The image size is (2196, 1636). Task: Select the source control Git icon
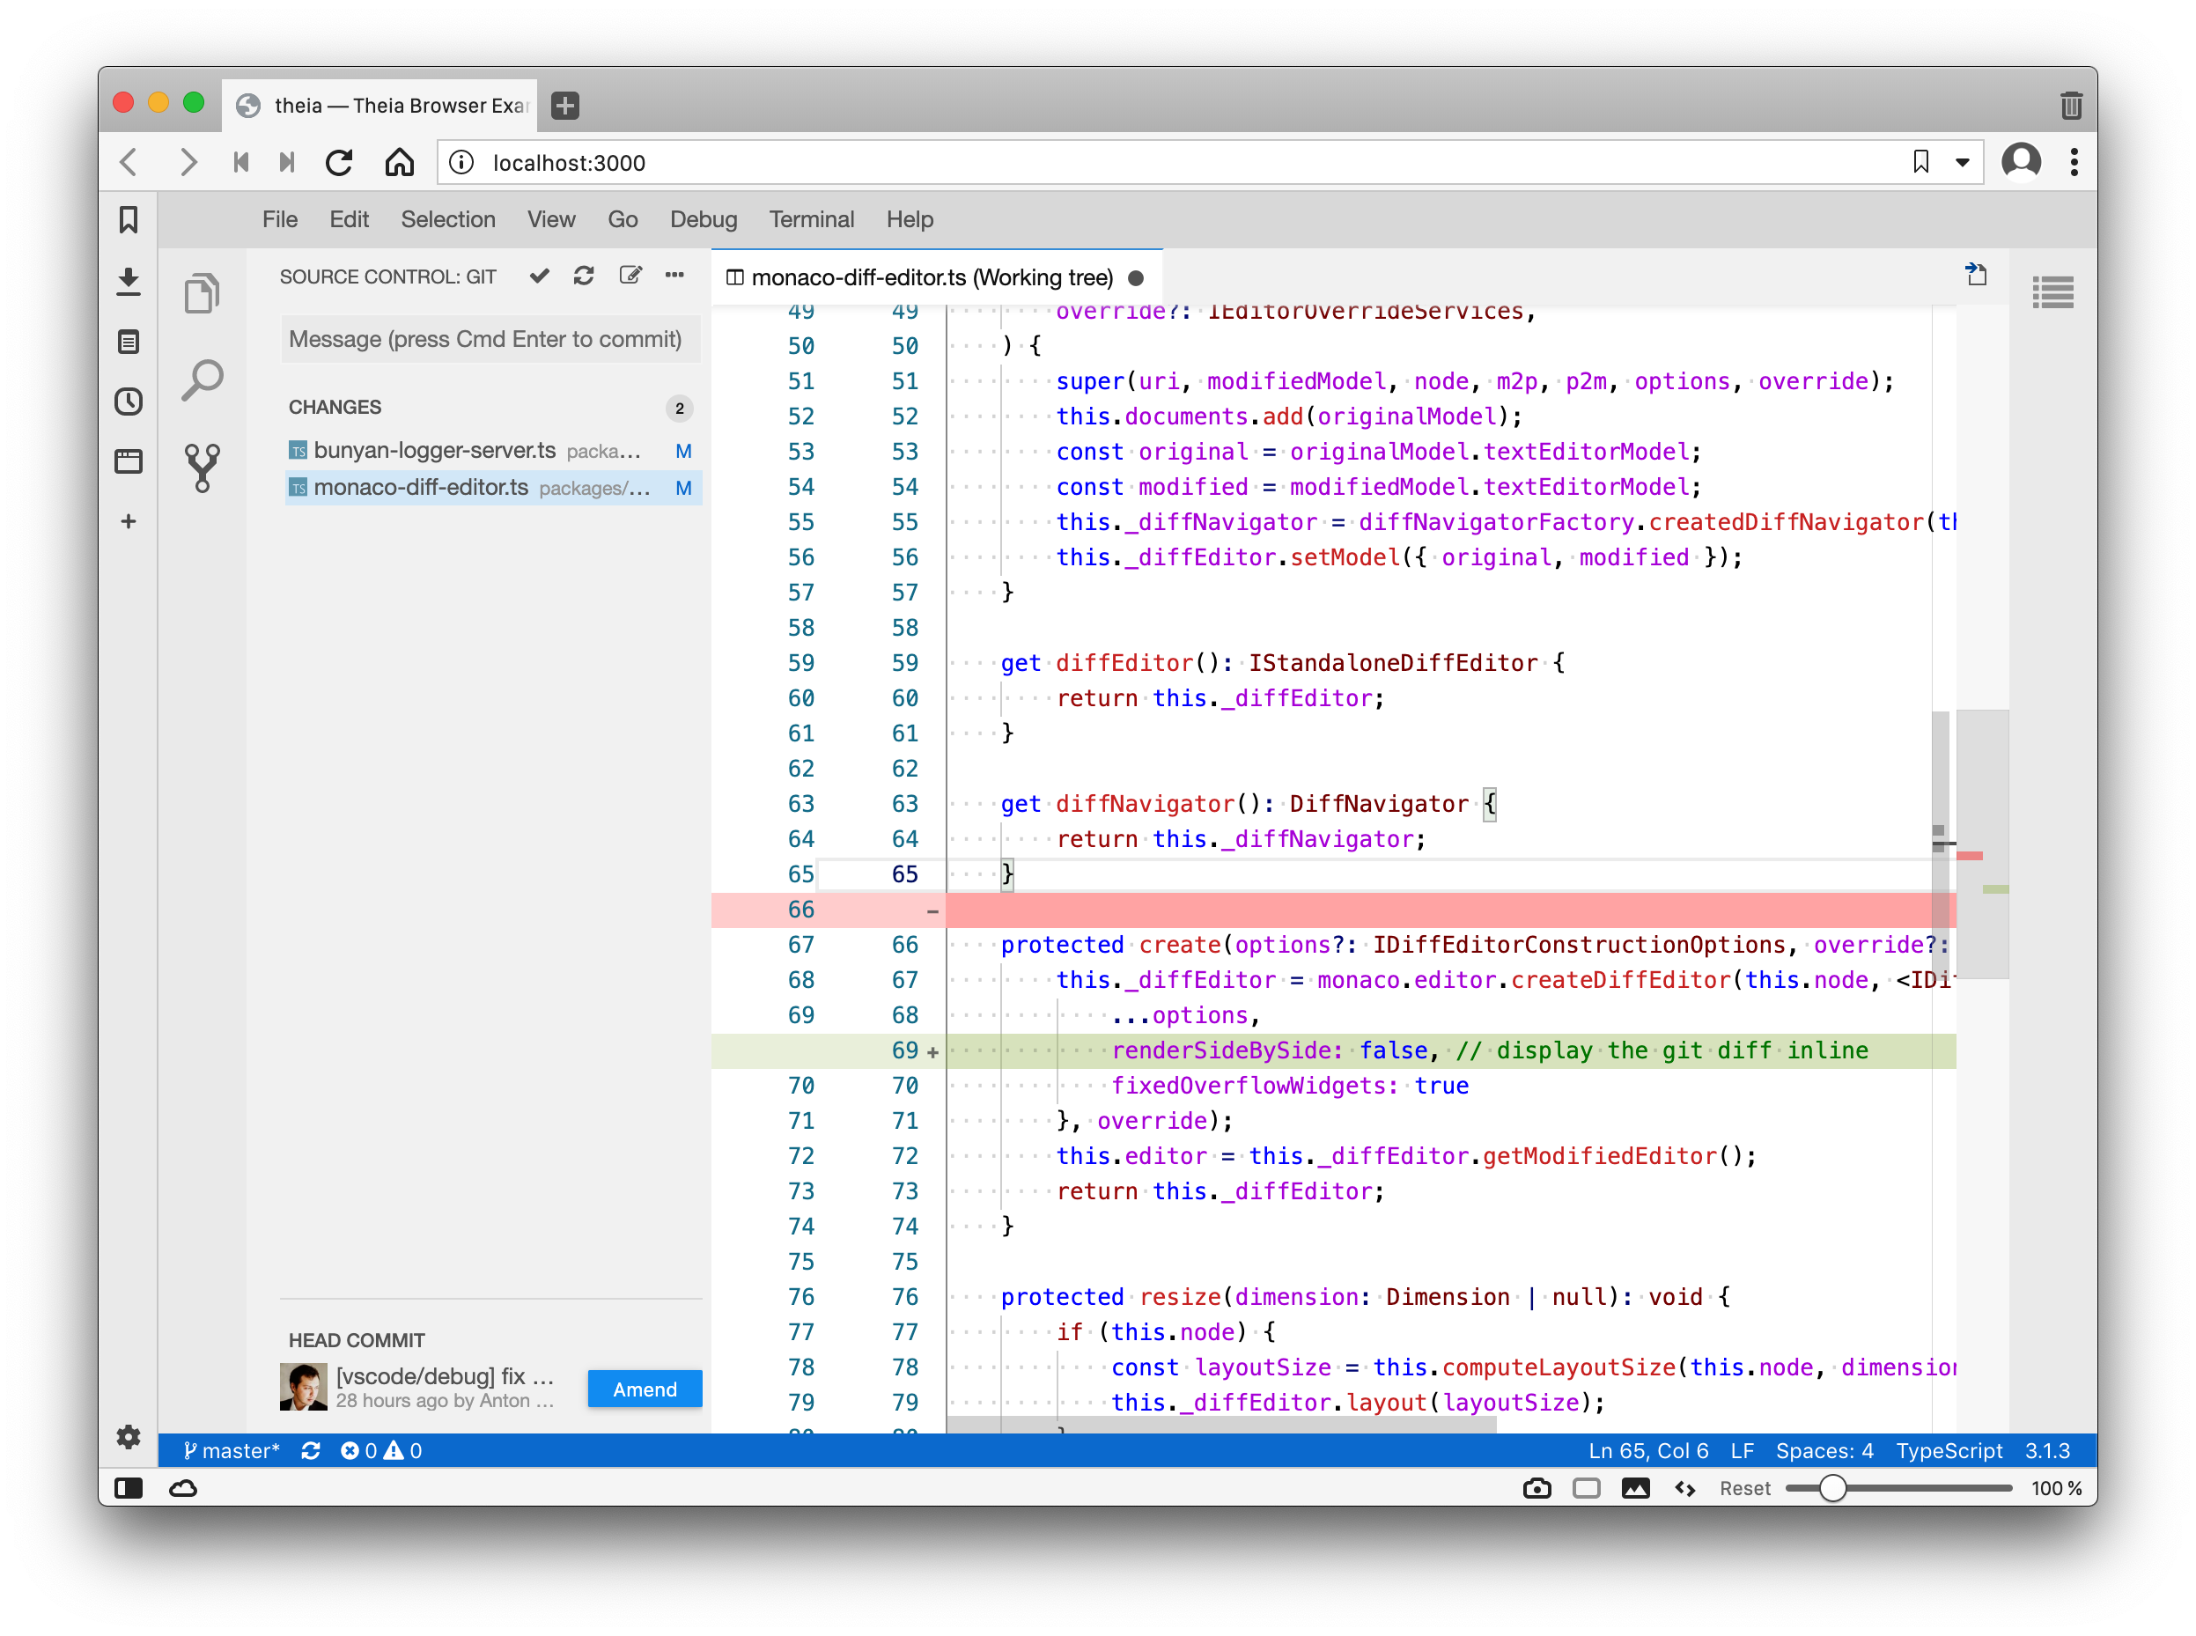[x=201, y=463]
